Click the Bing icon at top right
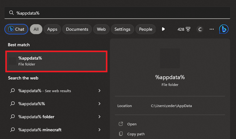The image size is (236, 139). (x=224, y=29)
